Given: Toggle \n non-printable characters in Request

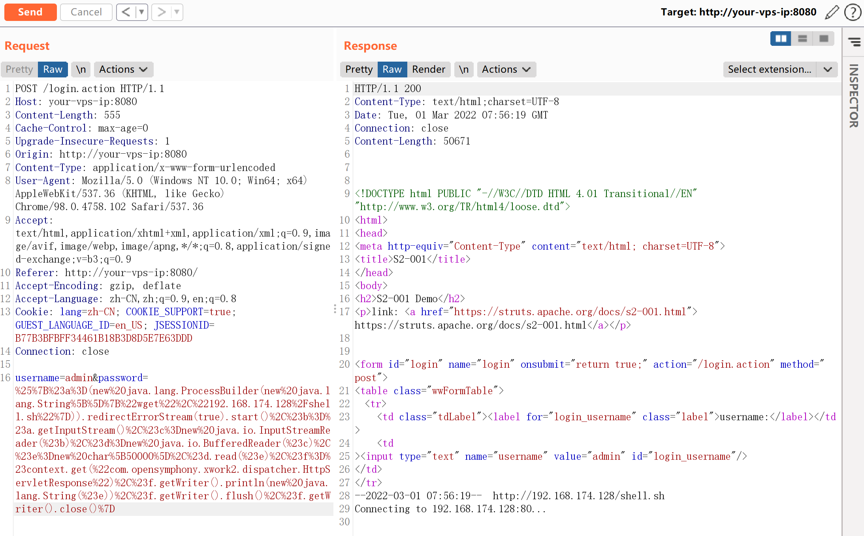Looking at the screenshot, I should point(81,69).
